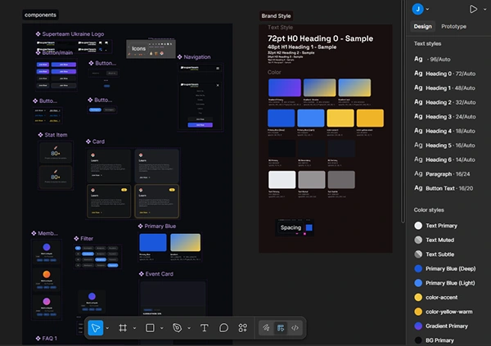The width and height of the screenshot is (491, 346).
Task: Select the Pen tool
Action: tap(177, 328)
